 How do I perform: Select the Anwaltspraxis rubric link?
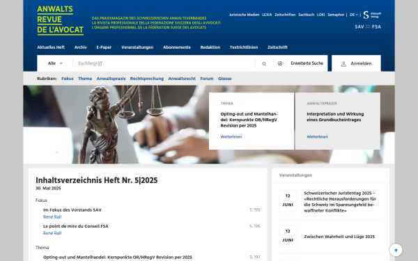[111, 79]
